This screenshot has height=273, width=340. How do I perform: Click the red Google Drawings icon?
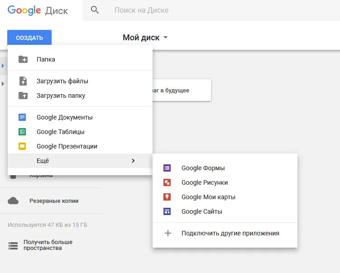[x=167, y=182]
